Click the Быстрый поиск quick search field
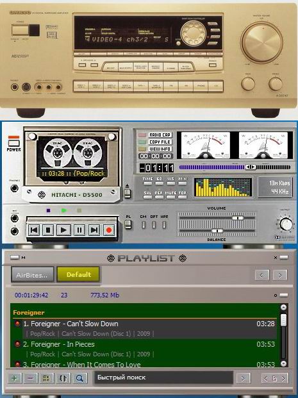298x398 pixels. pos(163,377)
